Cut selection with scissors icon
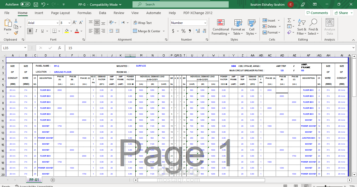The height and width of the screenshot is (187, 357). (16, 21)
